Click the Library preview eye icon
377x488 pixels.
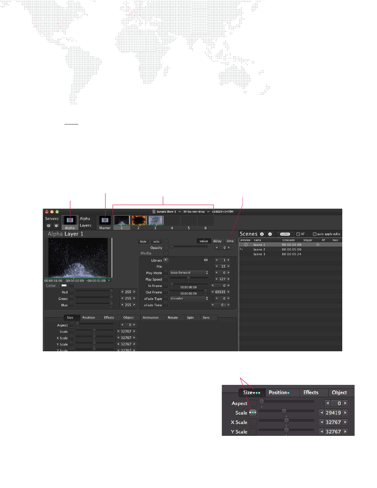pyautogui.click(x=206, y=260)
